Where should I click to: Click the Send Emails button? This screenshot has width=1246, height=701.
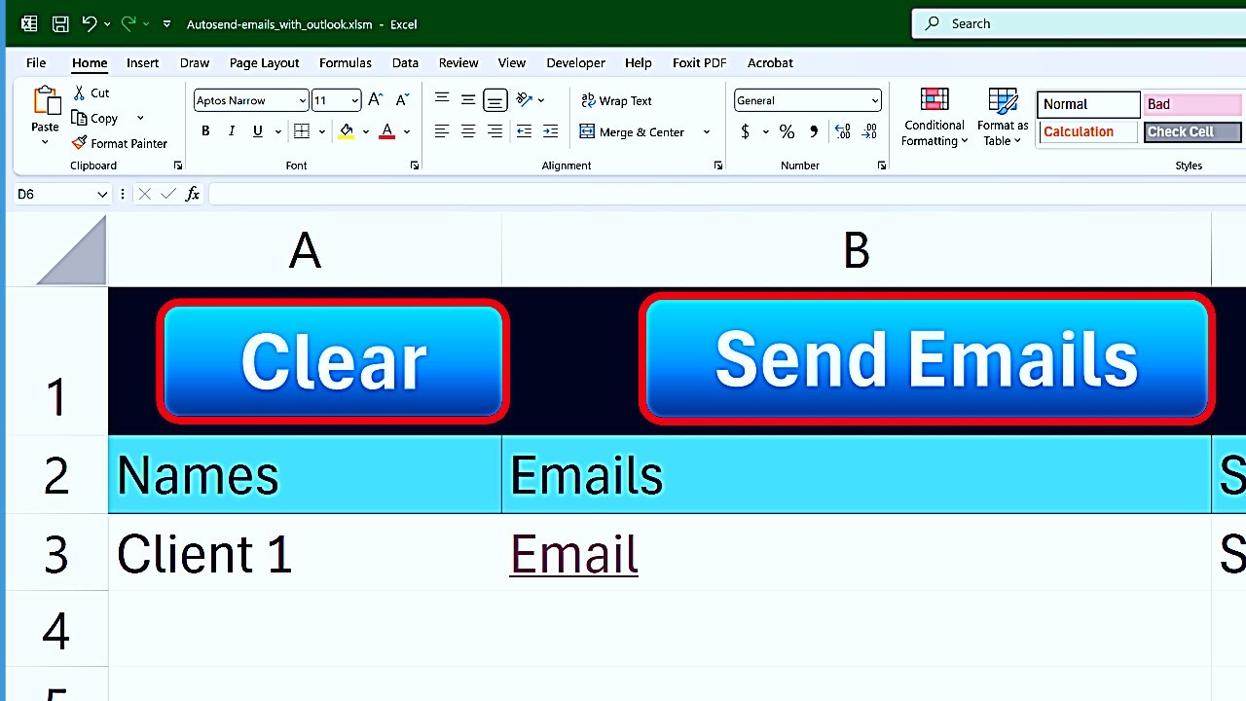click(x=927, y=358)
